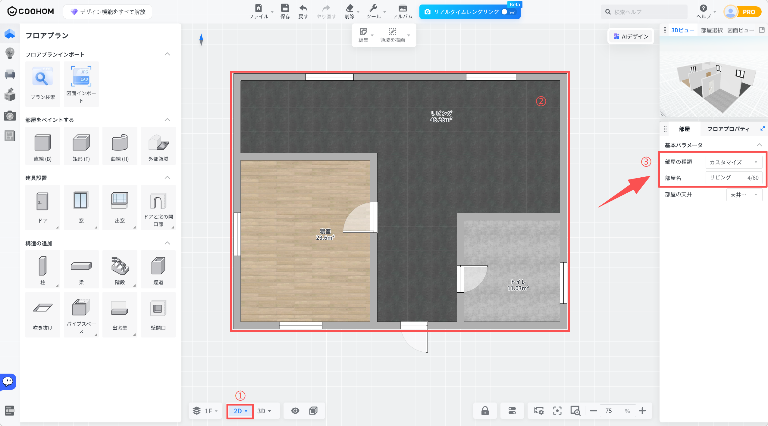
Task: Click the switch-style settings button
Action: point(512,411)
